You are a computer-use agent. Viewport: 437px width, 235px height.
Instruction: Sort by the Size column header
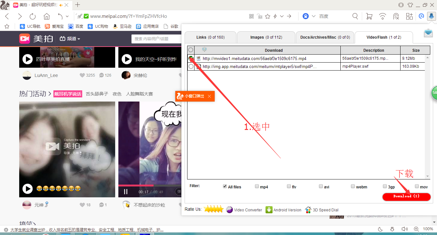(x=416, y=50)
